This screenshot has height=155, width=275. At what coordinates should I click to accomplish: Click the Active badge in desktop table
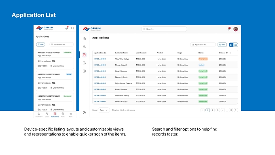click(201, 65)
